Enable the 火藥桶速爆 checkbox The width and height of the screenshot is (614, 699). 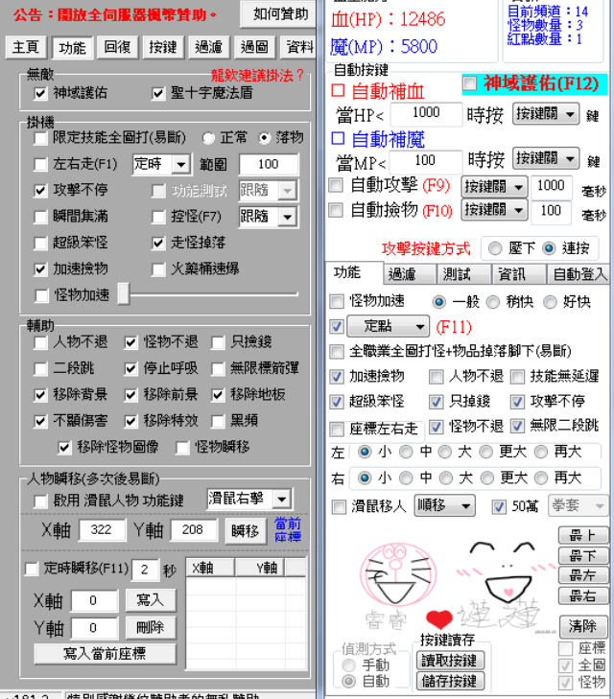[158, 269]
